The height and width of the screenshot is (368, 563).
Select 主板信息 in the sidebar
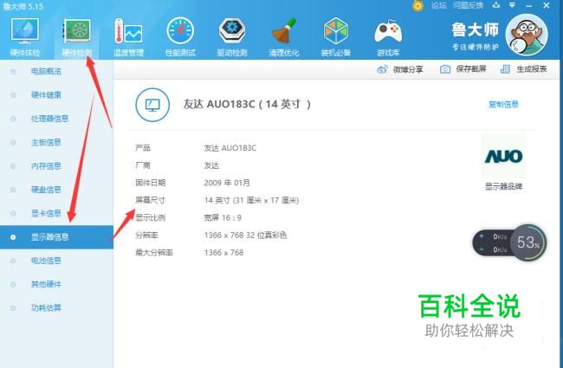(x=46, y=143)
